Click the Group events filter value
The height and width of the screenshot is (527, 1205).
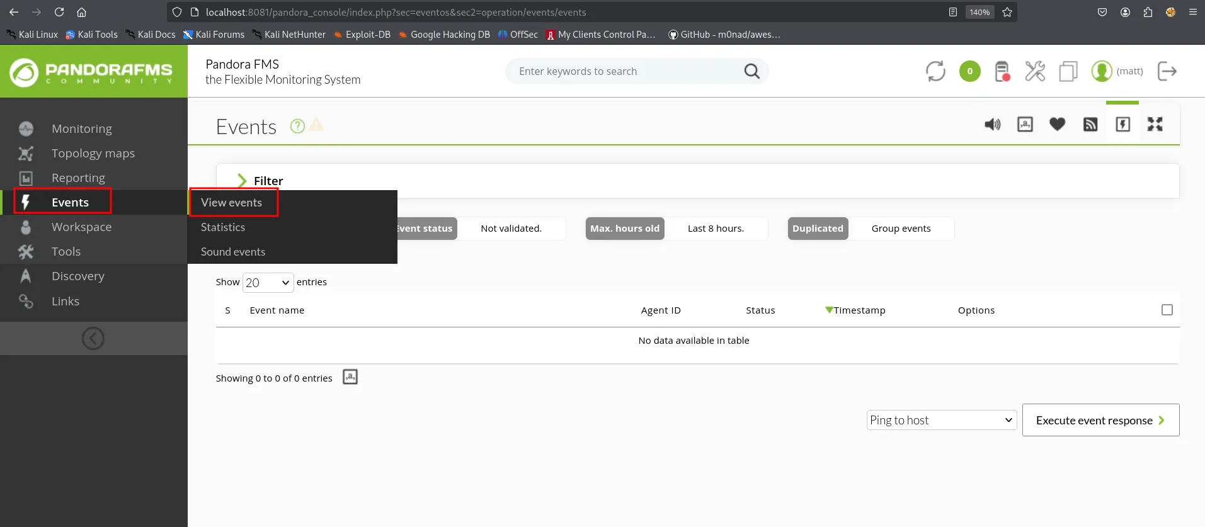pos(901,228)
